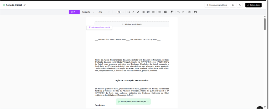Click the green status check beside the title
Viewport: 269px width, 109px height.
point(4,5)
